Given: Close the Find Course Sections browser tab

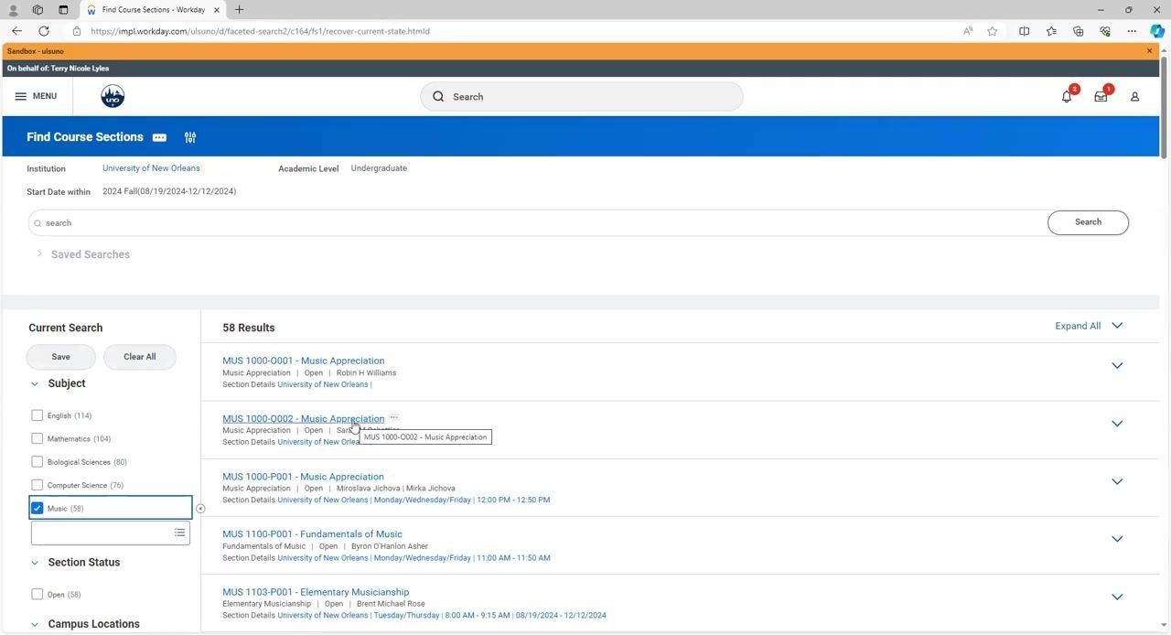Looking at the screenshot, I should [217, 10].
